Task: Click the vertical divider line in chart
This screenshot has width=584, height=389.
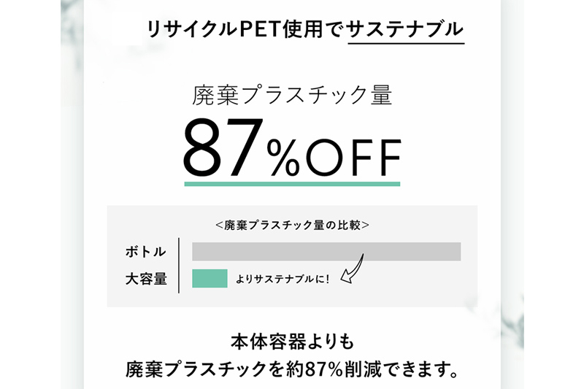Action: pos(179,264)
